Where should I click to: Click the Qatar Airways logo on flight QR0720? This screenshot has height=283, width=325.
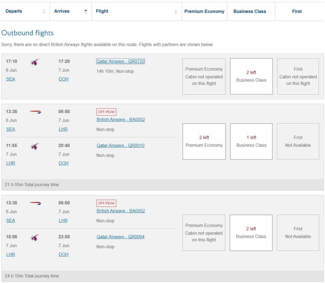tap(35, 62)
